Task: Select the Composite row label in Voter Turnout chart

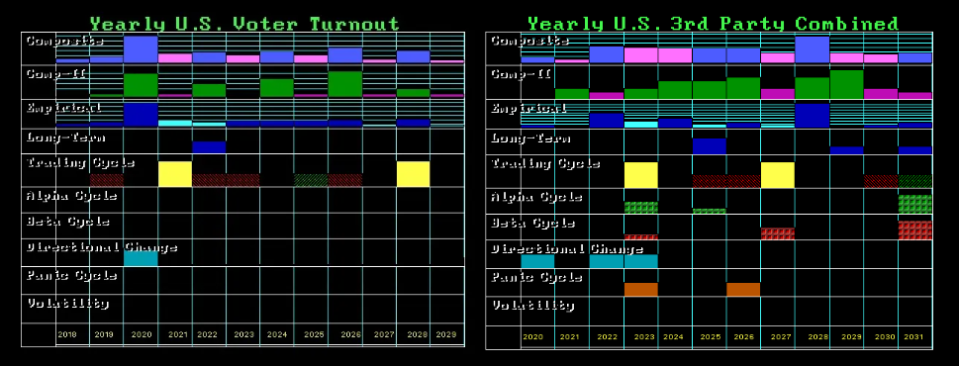Action: click(x=65, y=41)
